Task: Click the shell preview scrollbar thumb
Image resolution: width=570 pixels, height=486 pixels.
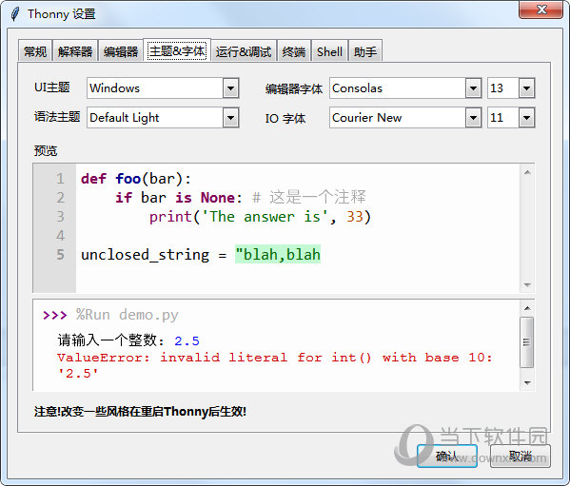Action: [x=527, y=342]
